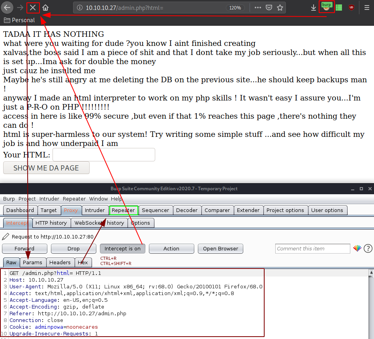Show site information icon in address bar

(80, 8)
